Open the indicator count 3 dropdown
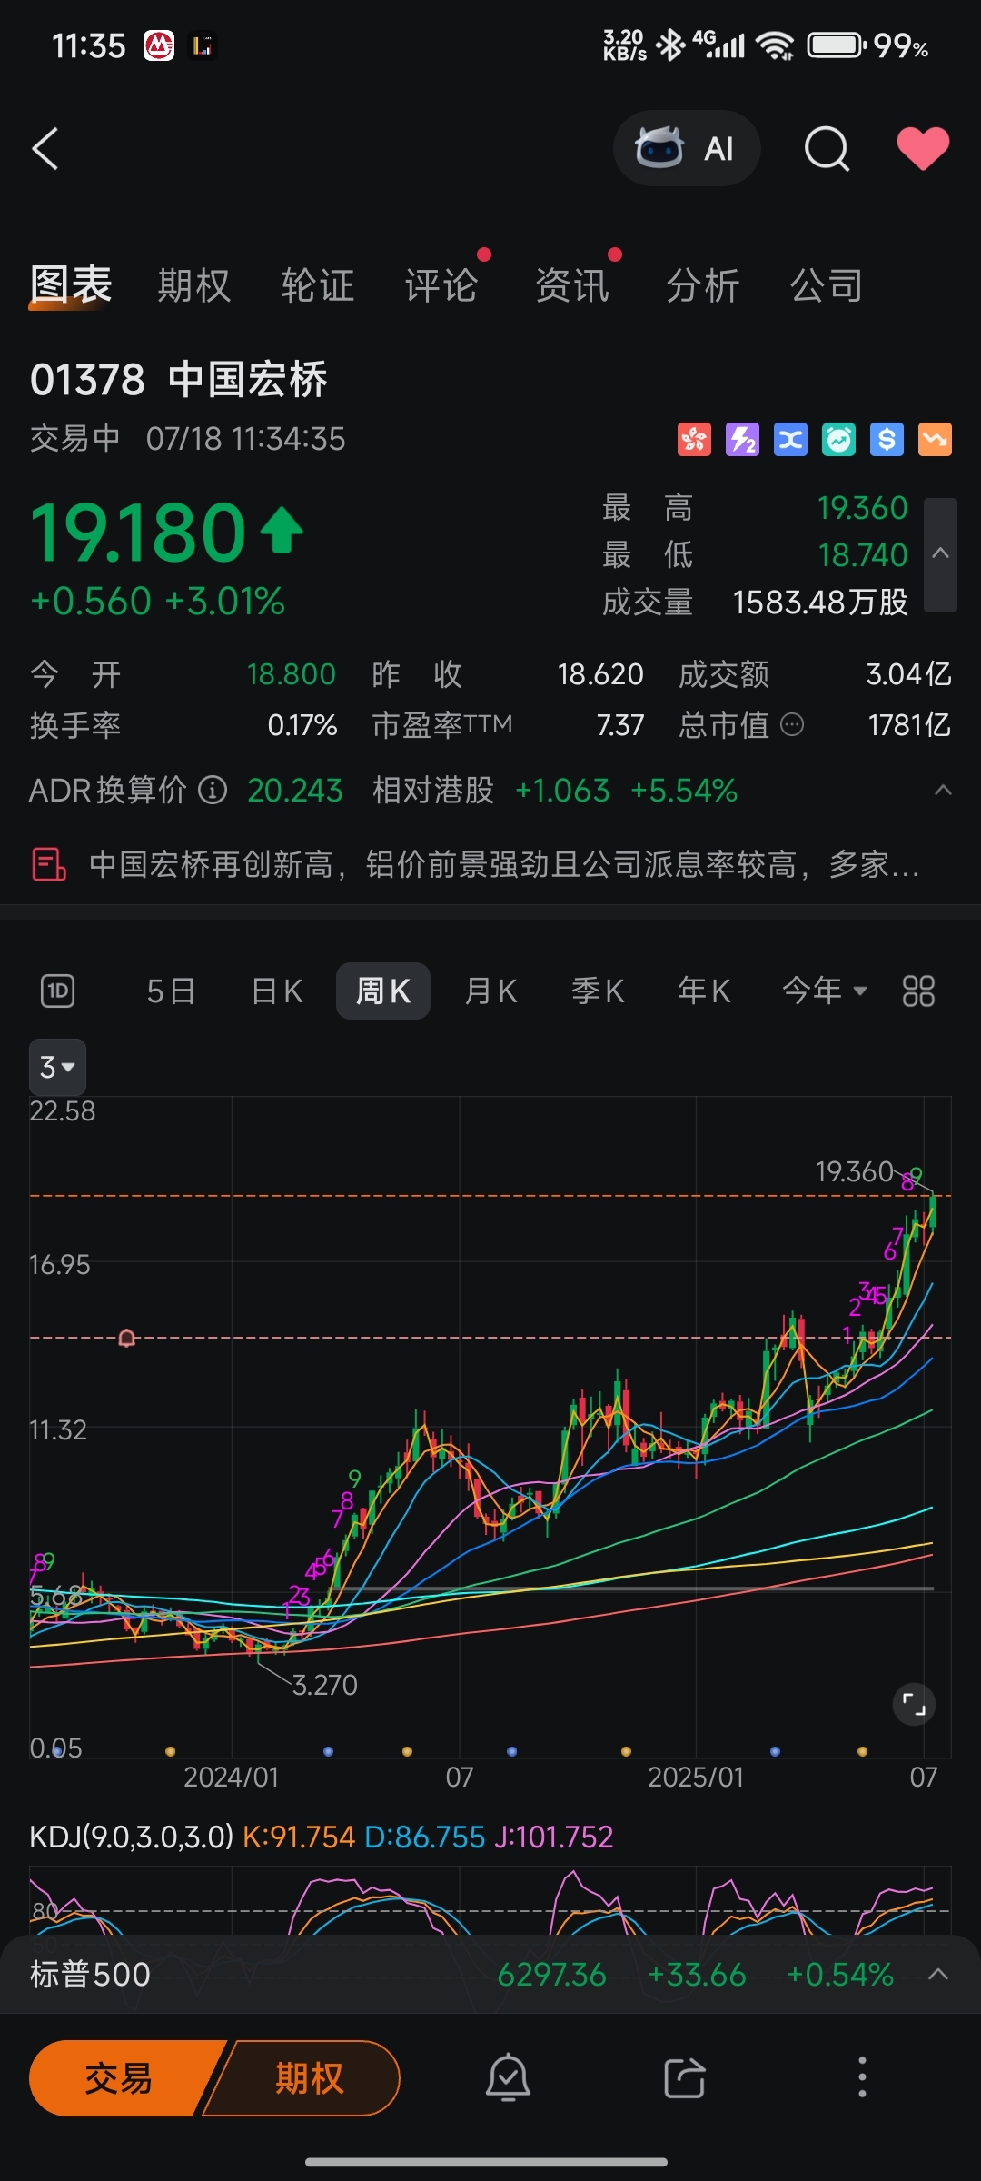Screen dimensions: 981x2181 57,1067
